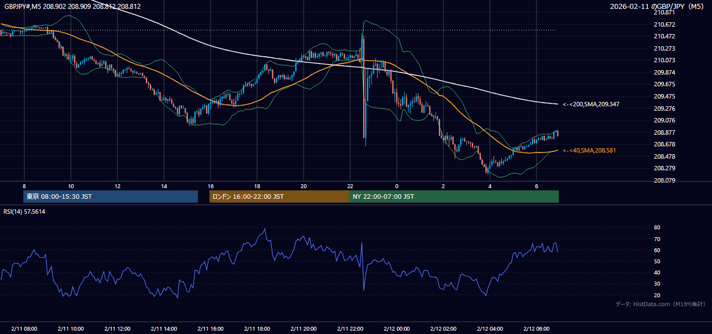
Task: Click the 2/11 20:00 date label
Action: [x=303, y=329]
